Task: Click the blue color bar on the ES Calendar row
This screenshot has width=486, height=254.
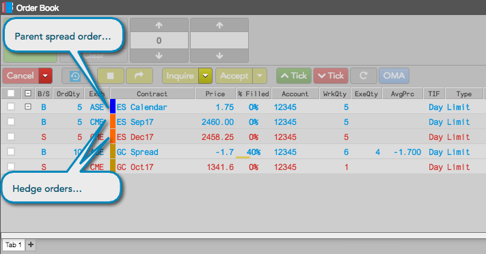Action: click(113, 107)
